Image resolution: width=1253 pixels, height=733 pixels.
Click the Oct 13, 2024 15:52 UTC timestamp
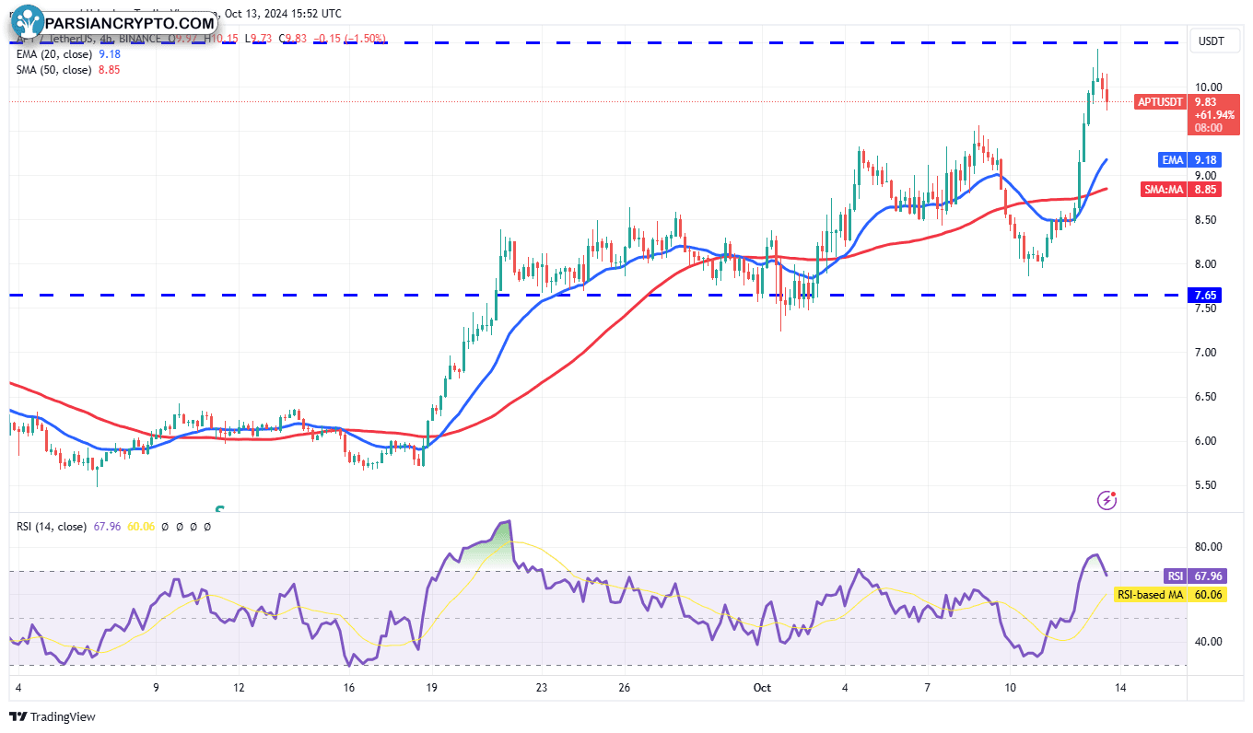282,14
